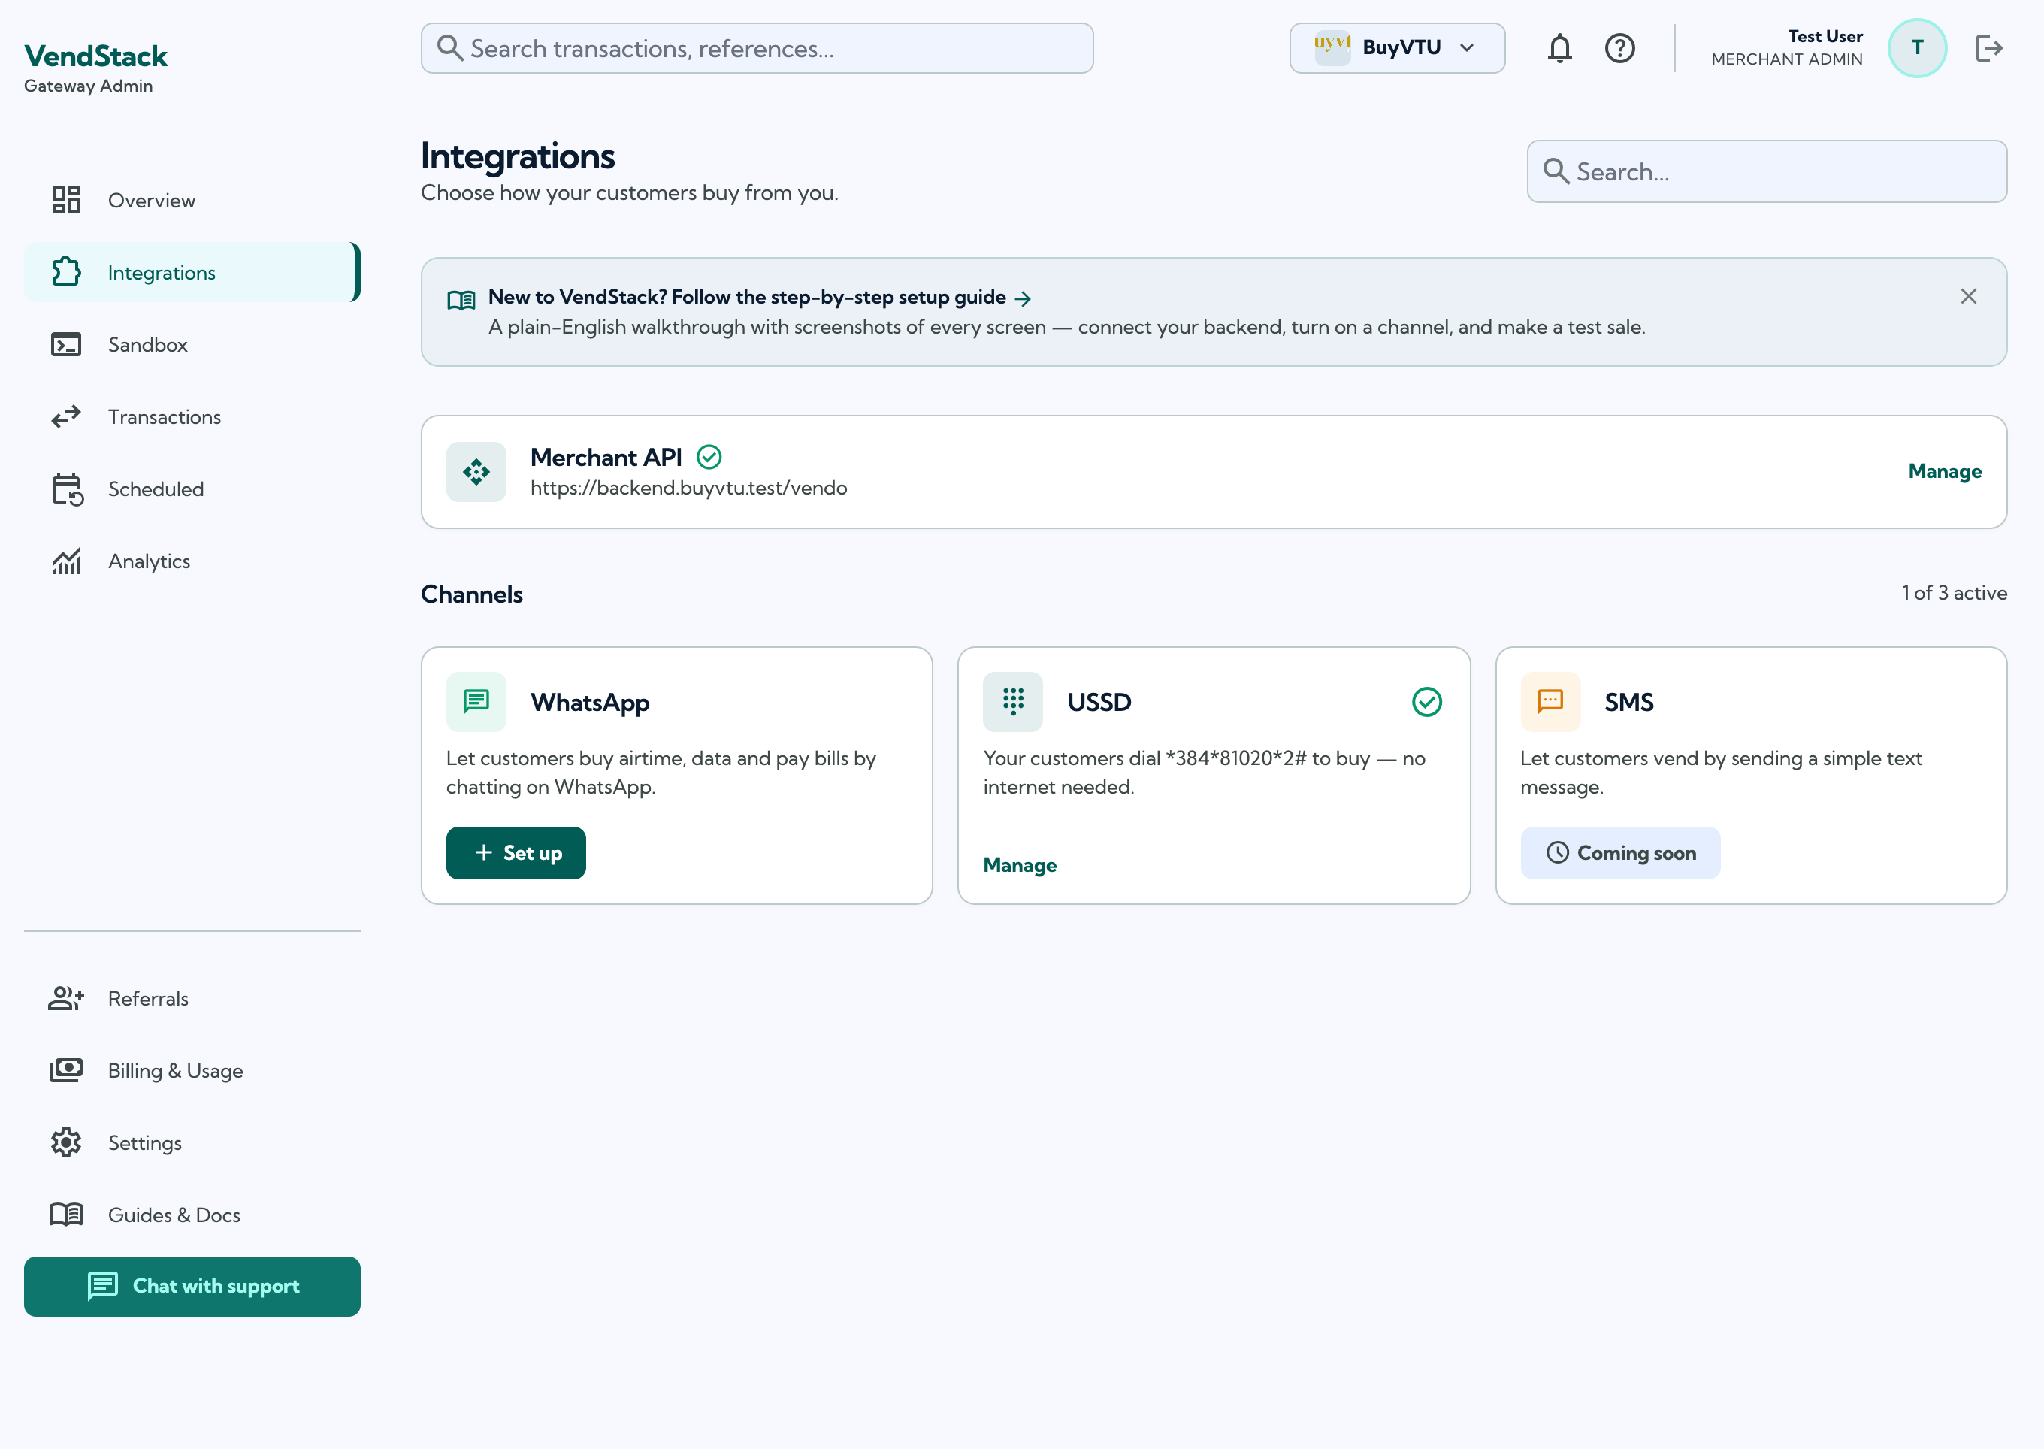Image resolution: width=2044 pixels, height=1449 pixels.
Task: Click the Merchant API icon tile
Action: 476,472
